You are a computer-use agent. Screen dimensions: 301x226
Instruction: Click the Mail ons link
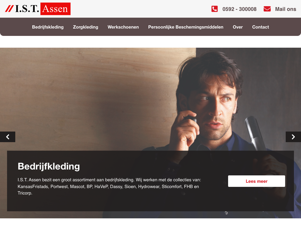285,9
